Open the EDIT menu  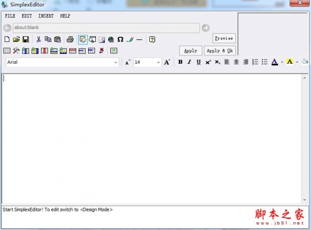[26, 16]
